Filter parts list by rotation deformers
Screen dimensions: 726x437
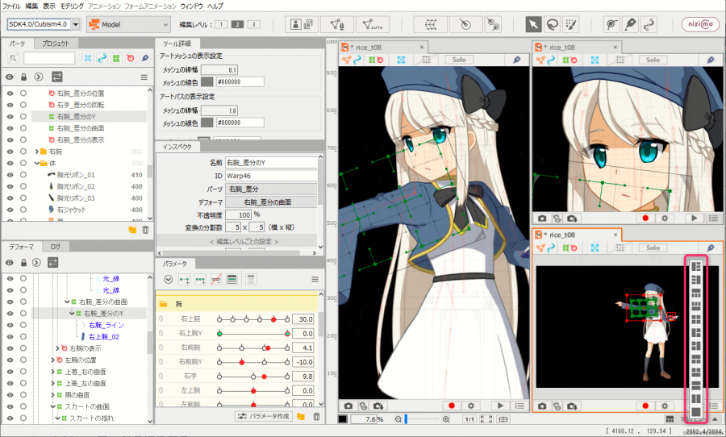click(131, 58)
